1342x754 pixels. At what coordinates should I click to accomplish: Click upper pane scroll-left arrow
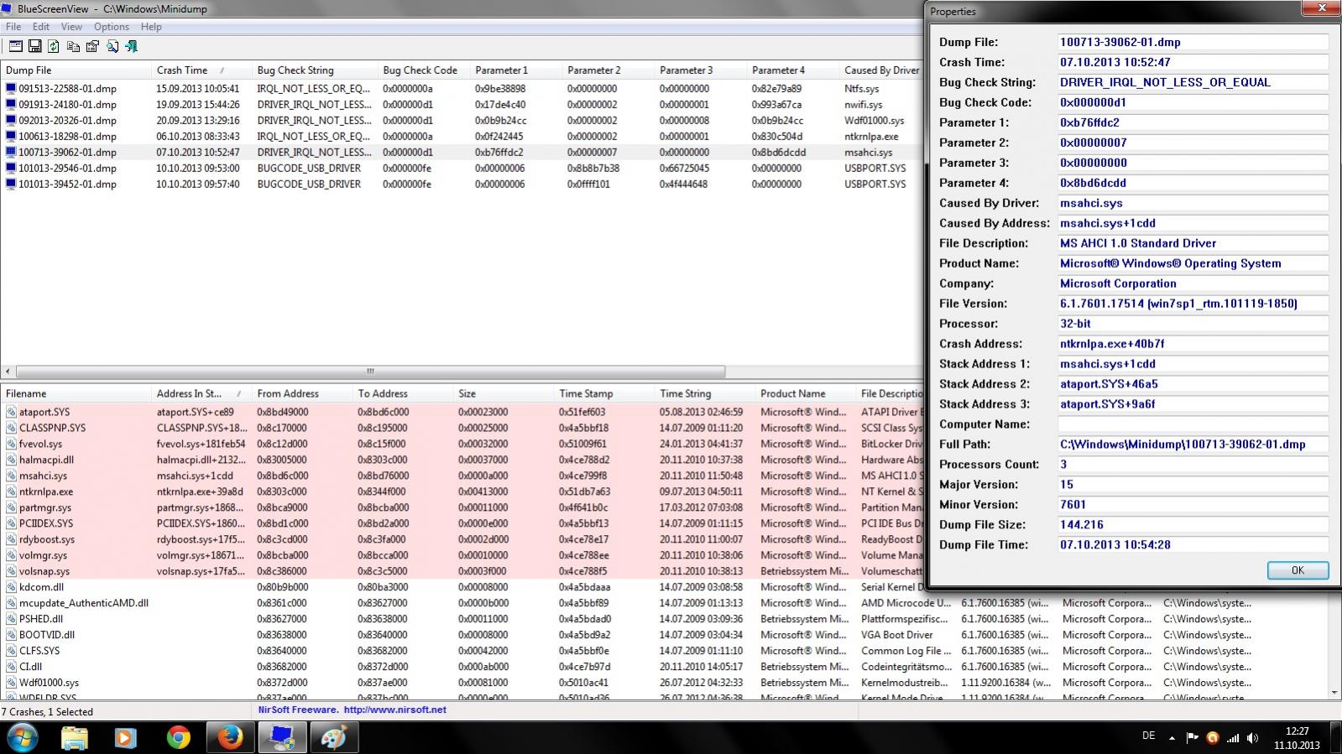pos(8,372)
